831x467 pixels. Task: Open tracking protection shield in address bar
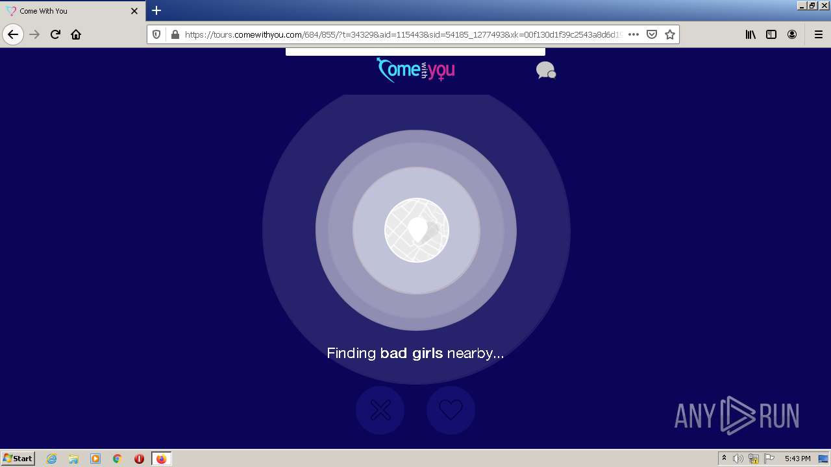tap(156, 34)
